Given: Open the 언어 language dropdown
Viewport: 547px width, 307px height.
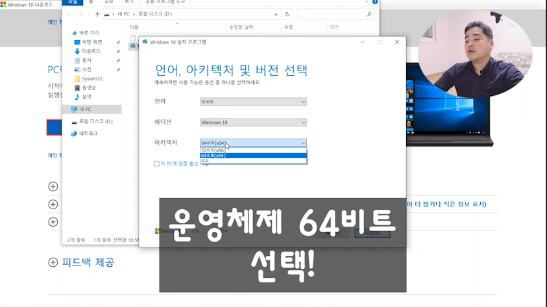Looking at the screenshot, I should (x=253, y=102).
